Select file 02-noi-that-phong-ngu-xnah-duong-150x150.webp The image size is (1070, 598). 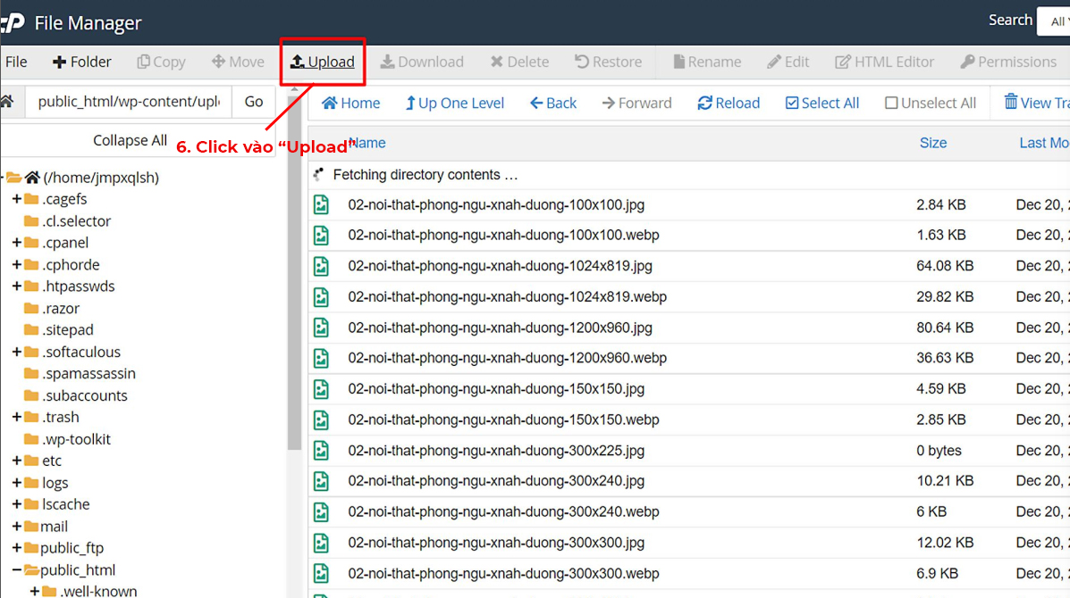[503, 419]
